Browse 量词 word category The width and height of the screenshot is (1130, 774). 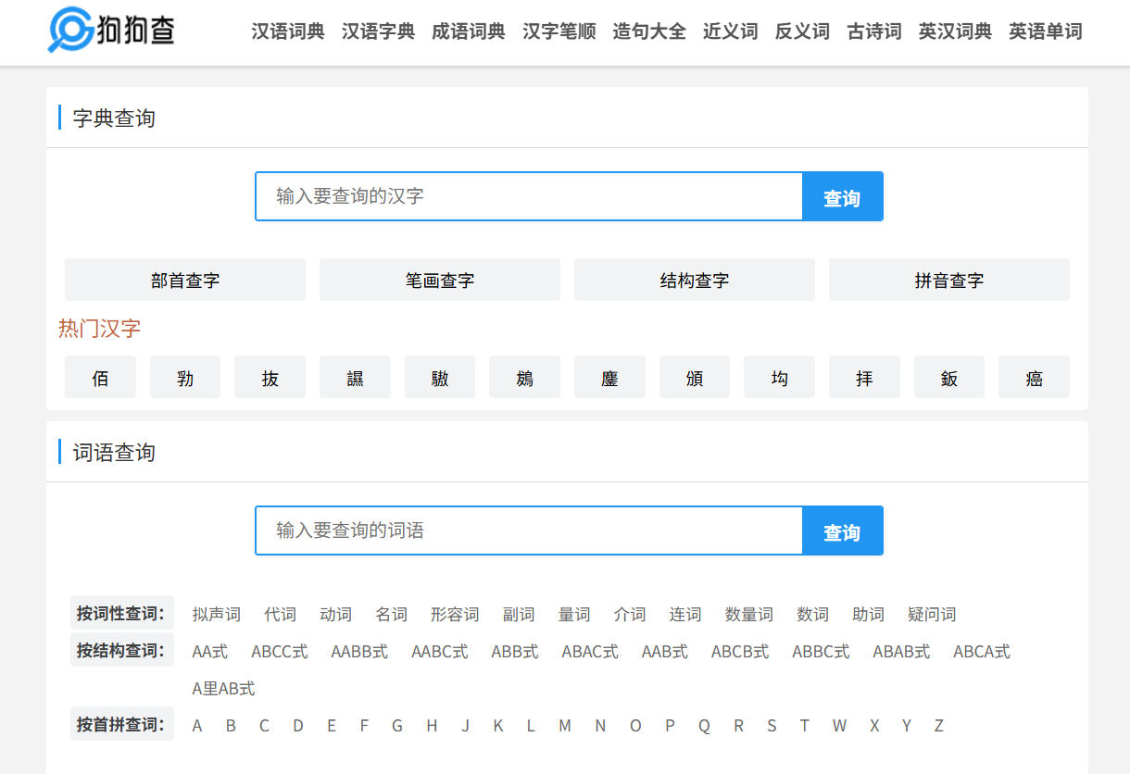[x=574, y=614]
